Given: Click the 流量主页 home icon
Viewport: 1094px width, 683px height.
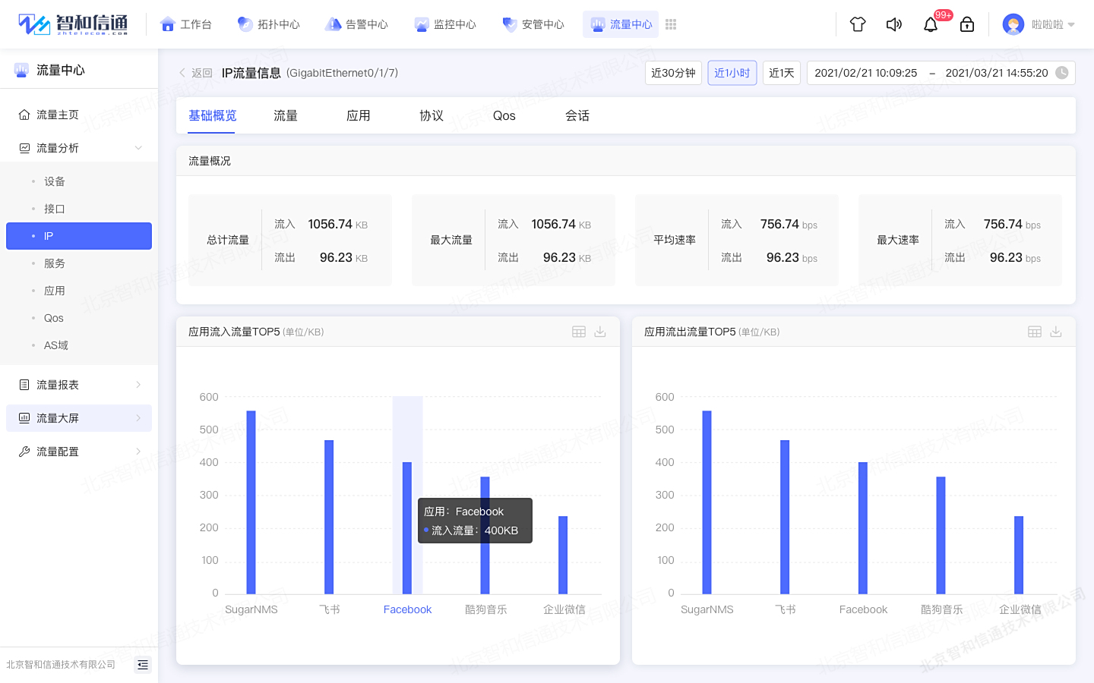Looking at the screenshot, I should click(x=24, y=115).
